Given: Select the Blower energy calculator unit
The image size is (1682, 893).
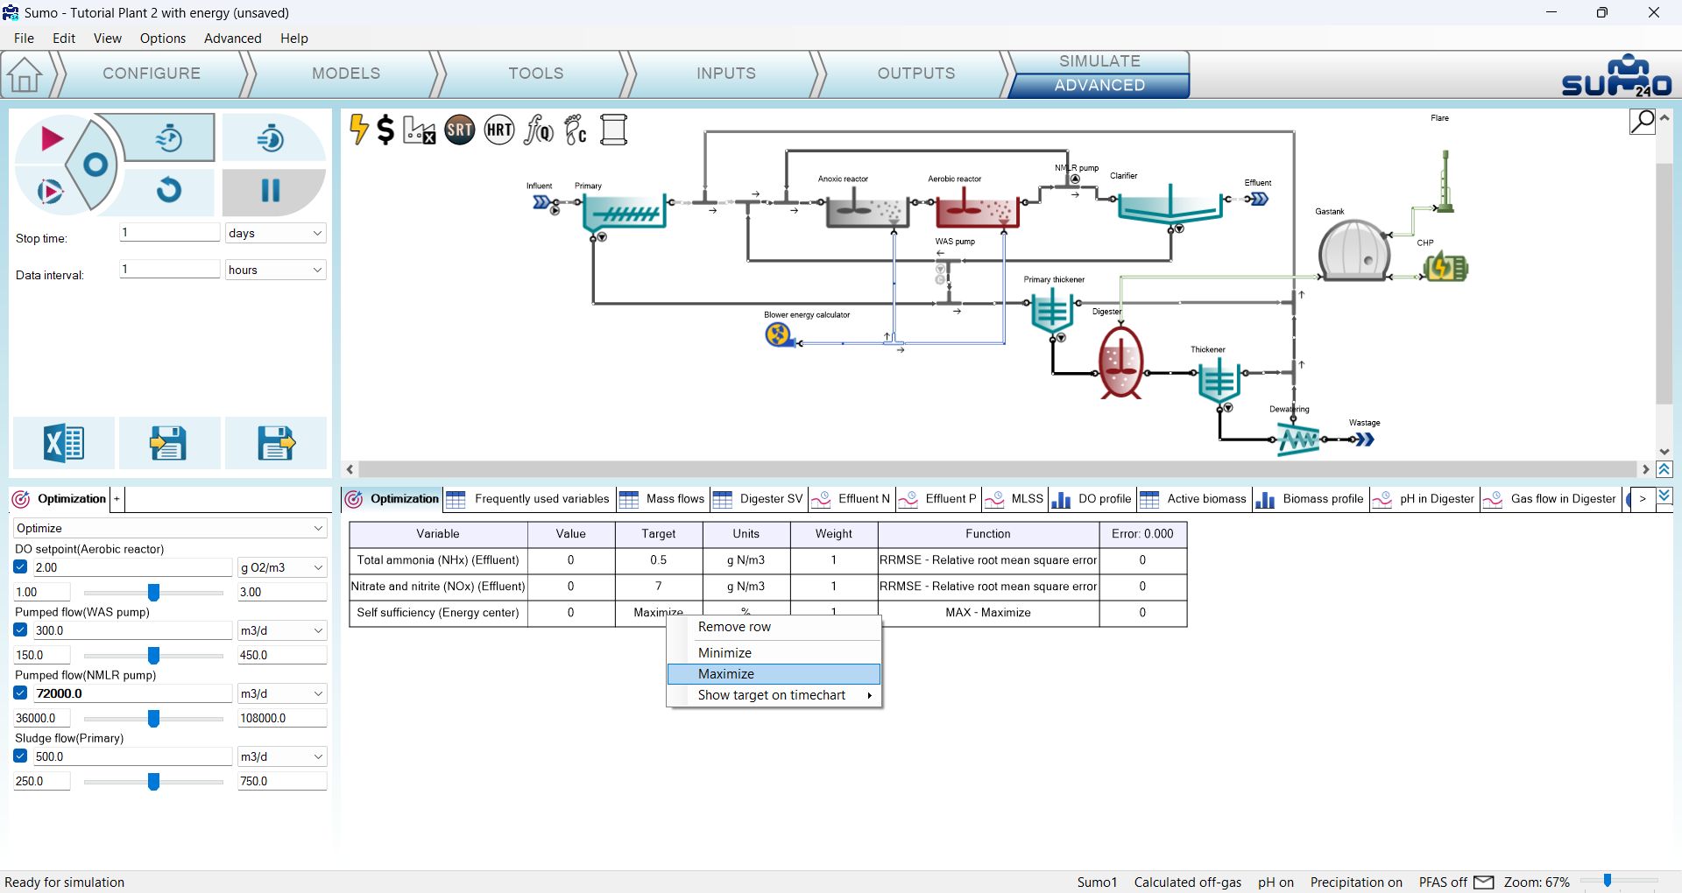Looking at the screenshot, I should 777,334.
